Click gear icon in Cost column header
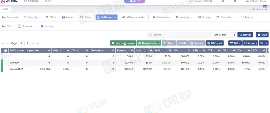Image resolution: width=270 pixels, height=113 pixels. point(151,50)
